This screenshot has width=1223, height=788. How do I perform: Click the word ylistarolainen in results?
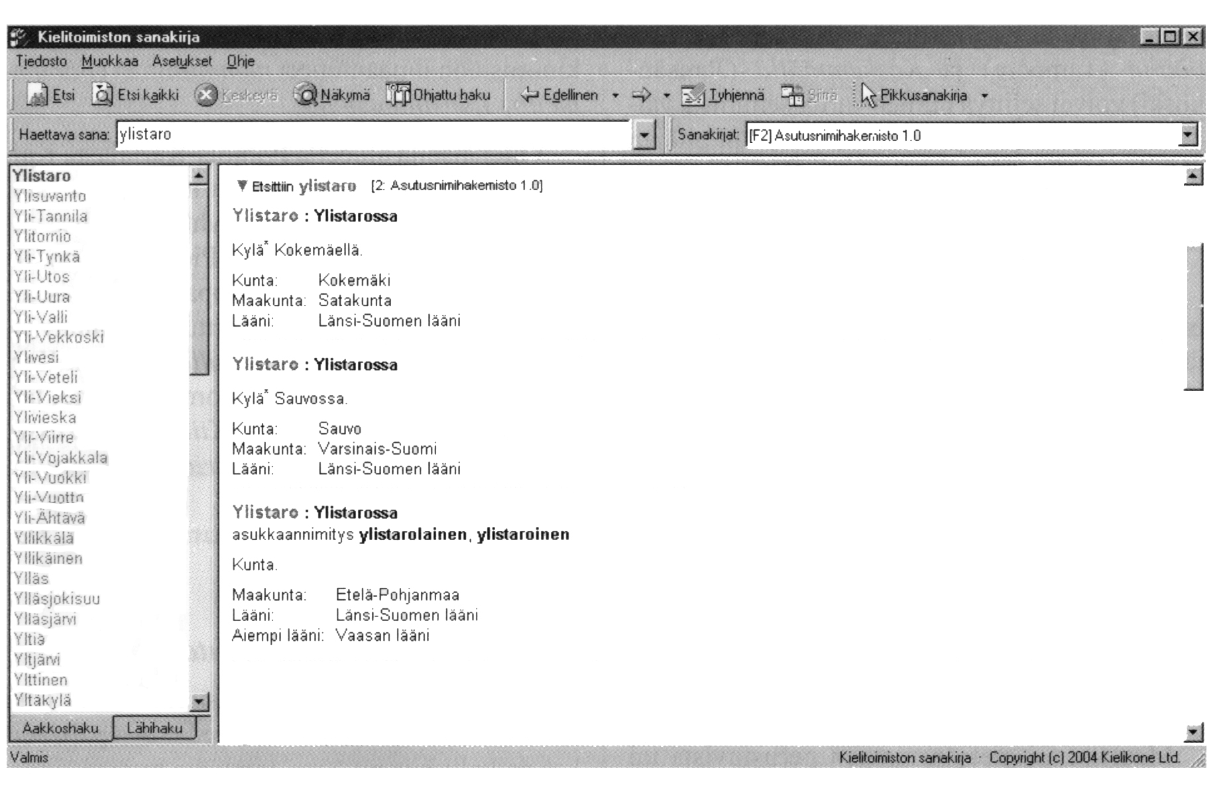click(x=413, y=534)
